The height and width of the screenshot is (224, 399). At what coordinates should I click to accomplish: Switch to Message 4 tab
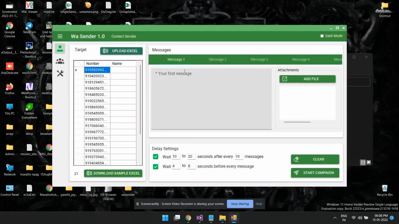click(301, 59)
